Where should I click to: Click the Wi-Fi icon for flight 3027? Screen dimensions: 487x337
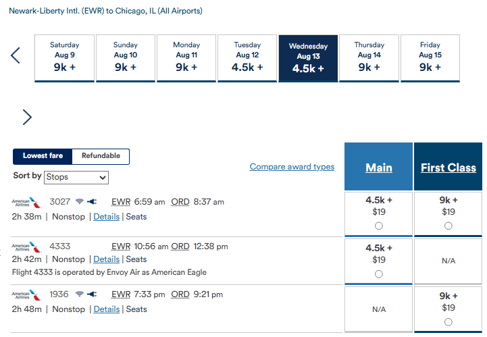coord(80,201)
